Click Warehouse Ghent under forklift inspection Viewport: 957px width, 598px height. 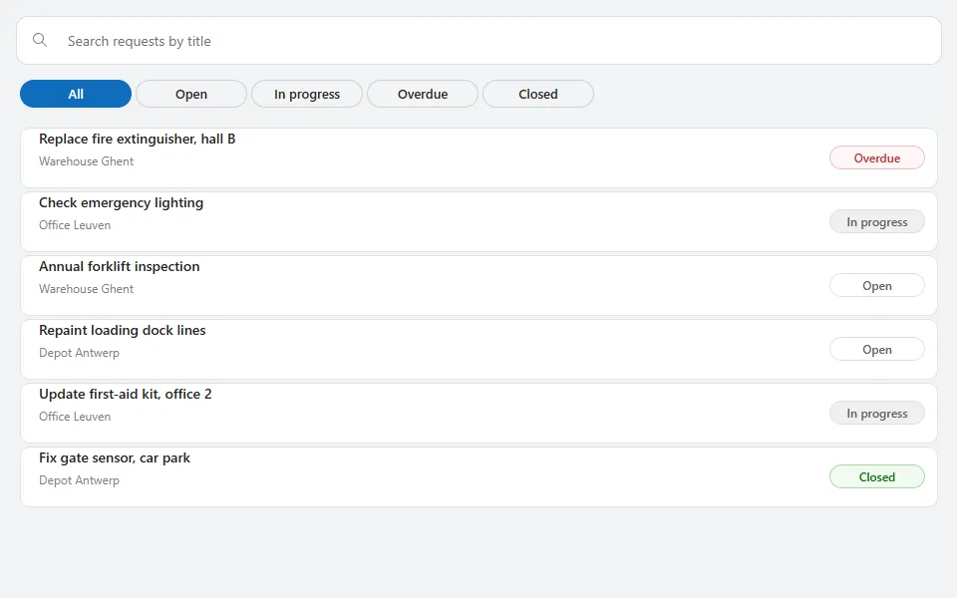point(86,289)
